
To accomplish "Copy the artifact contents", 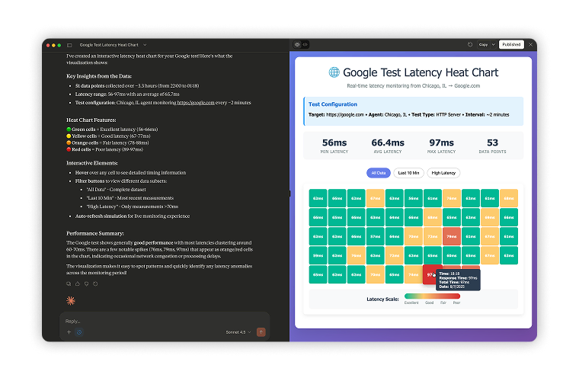I will coord(483,45).
